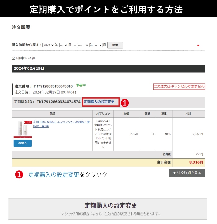Click the red number 1 marker beside settings link
The image size is (217, 224).
coord(125,102)
